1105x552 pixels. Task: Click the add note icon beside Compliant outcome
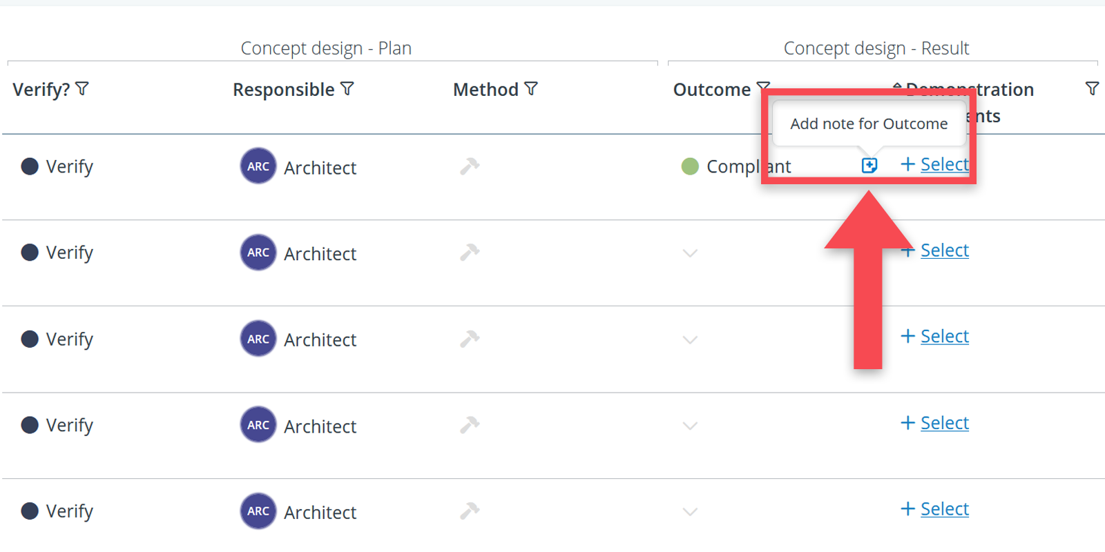pos(869,166)
